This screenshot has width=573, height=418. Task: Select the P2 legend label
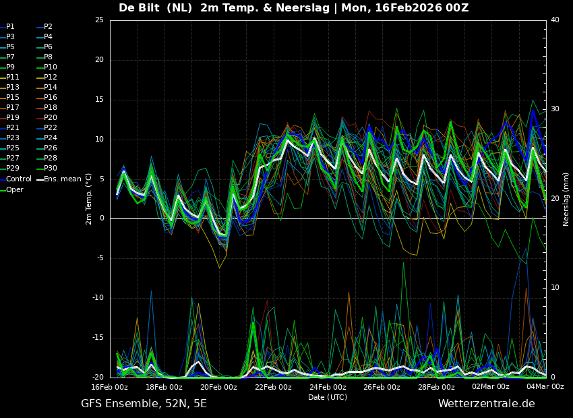[48, 27]
